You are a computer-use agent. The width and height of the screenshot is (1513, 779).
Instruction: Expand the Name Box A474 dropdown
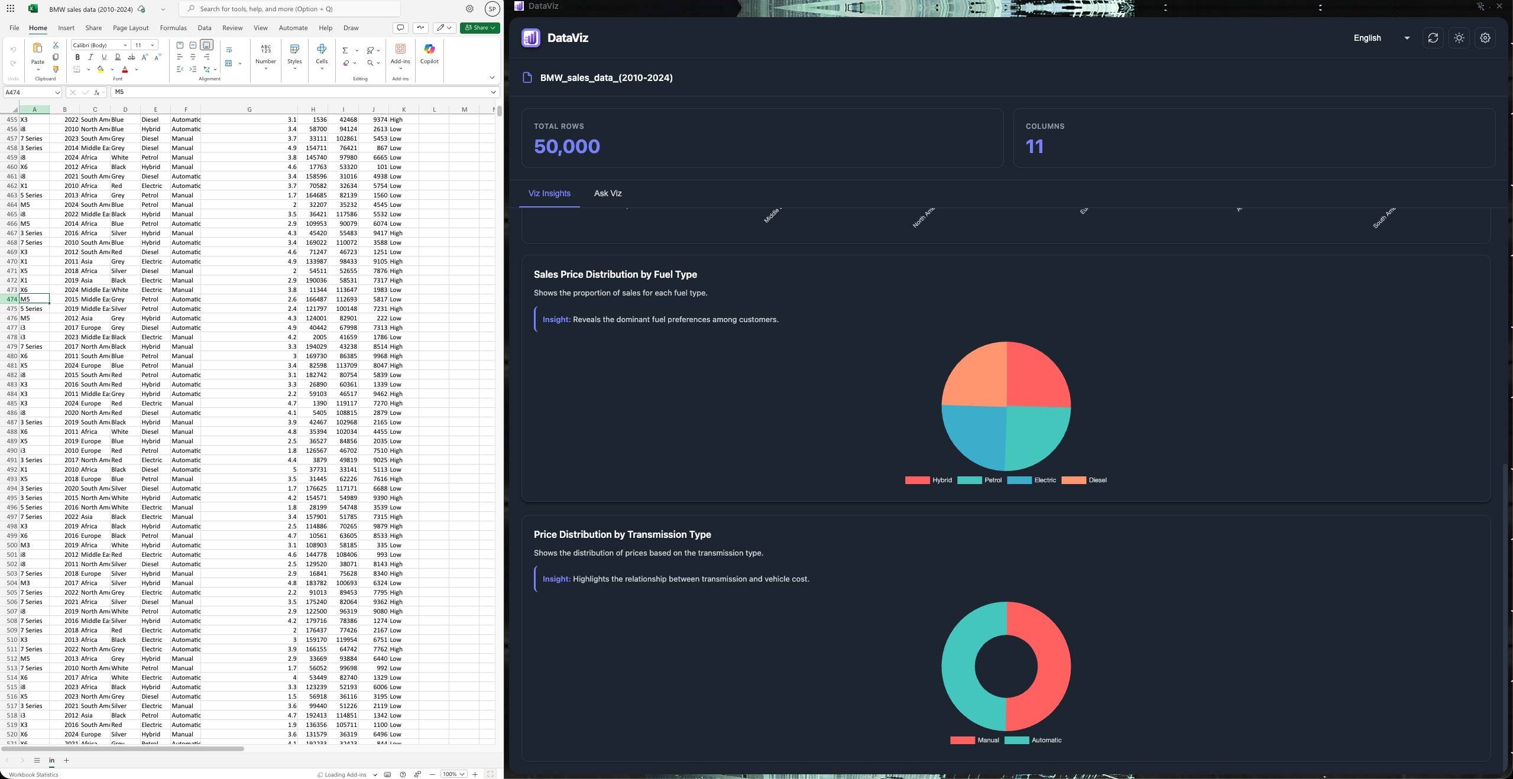(57, 92)
